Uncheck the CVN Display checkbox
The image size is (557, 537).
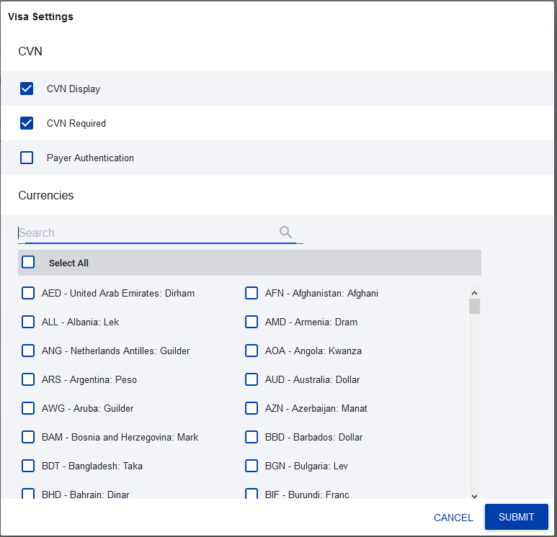(x=27, y=89)
